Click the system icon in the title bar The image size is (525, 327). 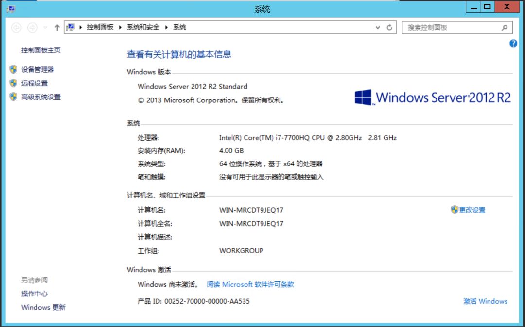click(11, 9)
